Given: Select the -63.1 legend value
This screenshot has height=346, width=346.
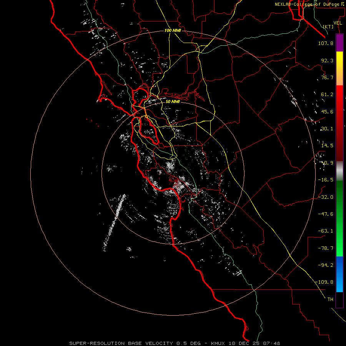Looking at the screenshot, I should 326,231.
